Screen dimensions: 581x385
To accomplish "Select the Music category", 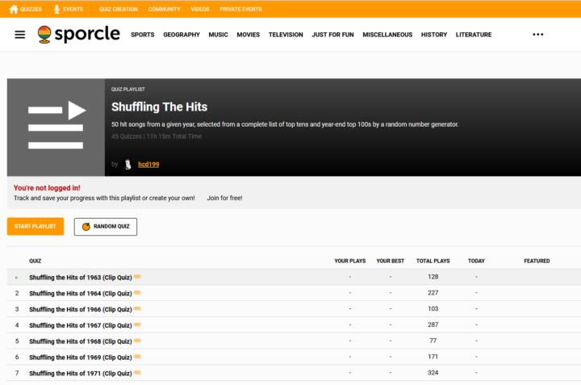I will [x=218, y=35].
